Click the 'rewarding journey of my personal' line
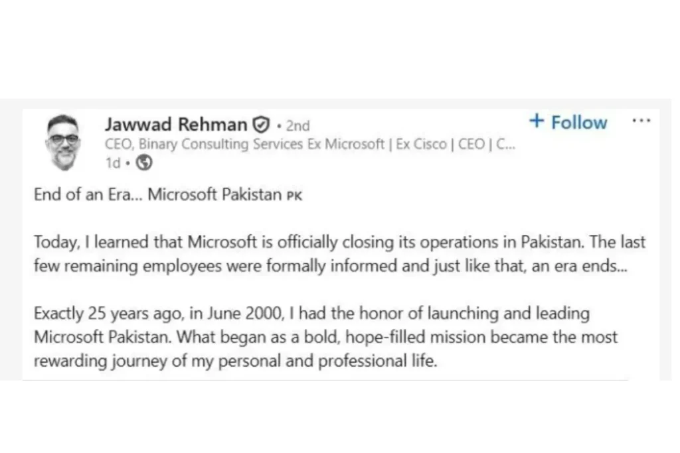 click(236, 361)
